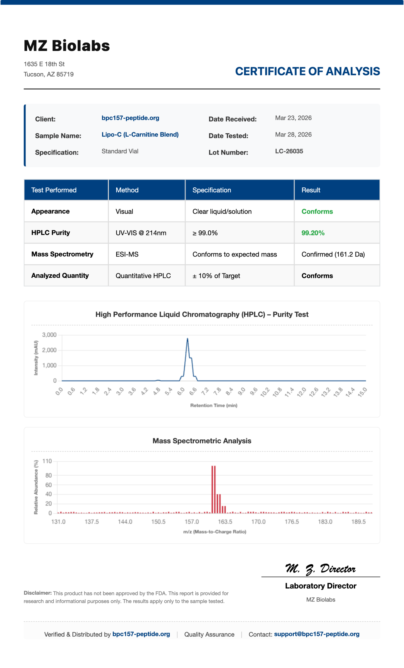Open the bpc157-peptide.org client link
404x668 pixels.
coord(130,118)
